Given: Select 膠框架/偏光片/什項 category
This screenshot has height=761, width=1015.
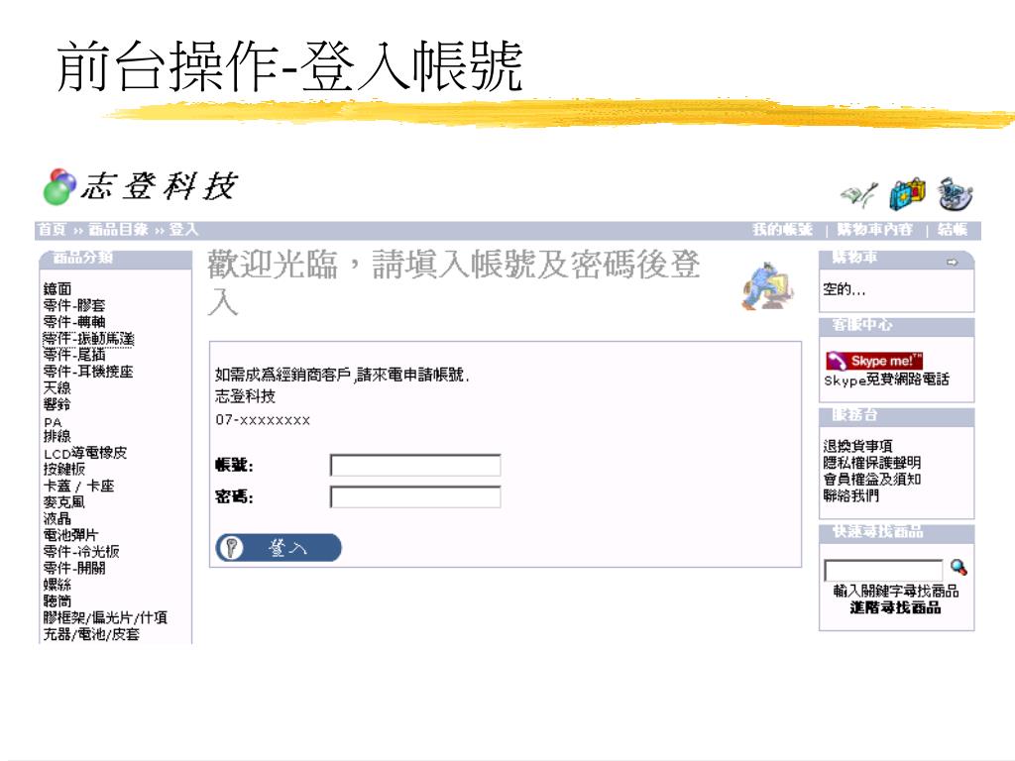Looking at the screenshot, I should click(105, 618).
